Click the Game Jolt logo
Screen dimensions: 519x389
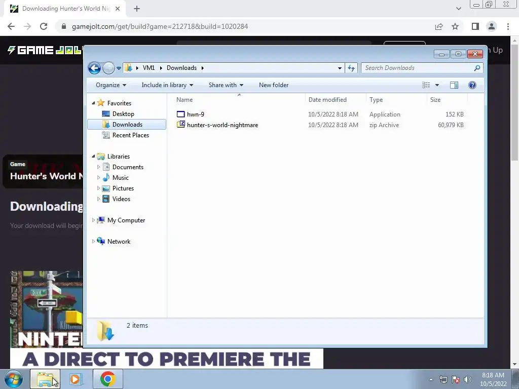coord(45,50)
